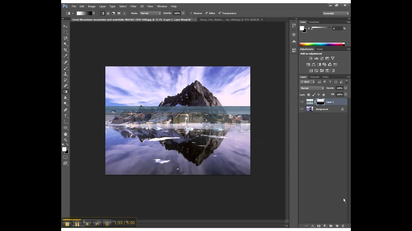412x231 pixels.
Task: Select the Hand tool
Action: coord(66,134)
